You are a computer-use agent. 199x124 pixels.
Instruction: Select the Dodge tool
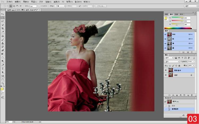[3, 61]
